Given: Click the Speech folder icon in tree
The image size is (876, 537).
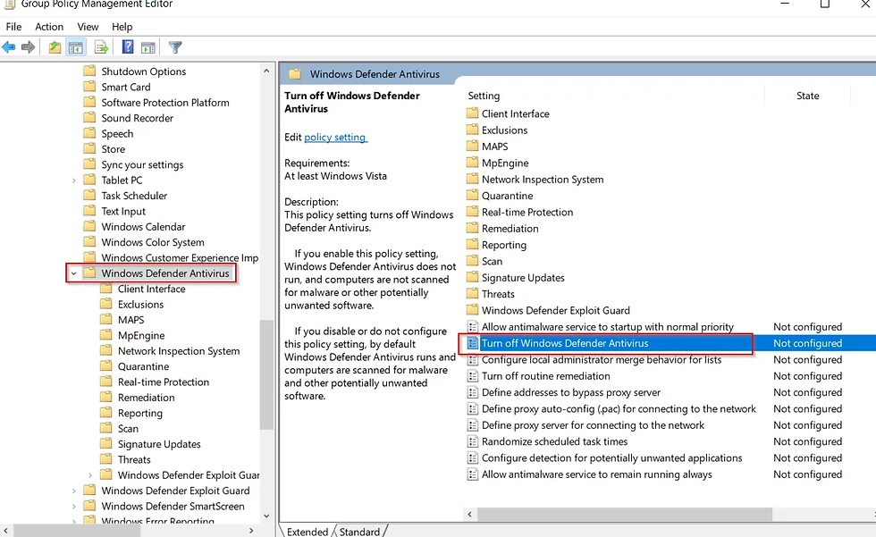Looking at the screenshot, I should [89, 133].
